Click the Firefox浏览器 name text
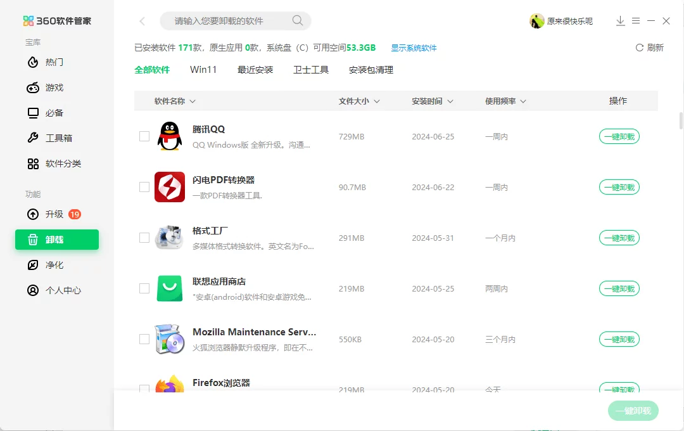This screenshot has height=431, width=684. point(221,383)
